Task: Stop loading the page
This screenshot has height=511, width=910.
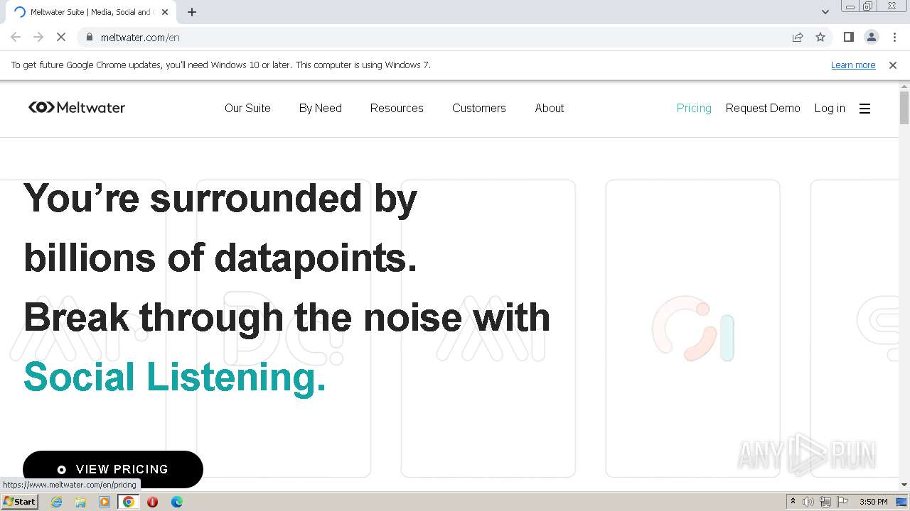Action: (61, 37)
